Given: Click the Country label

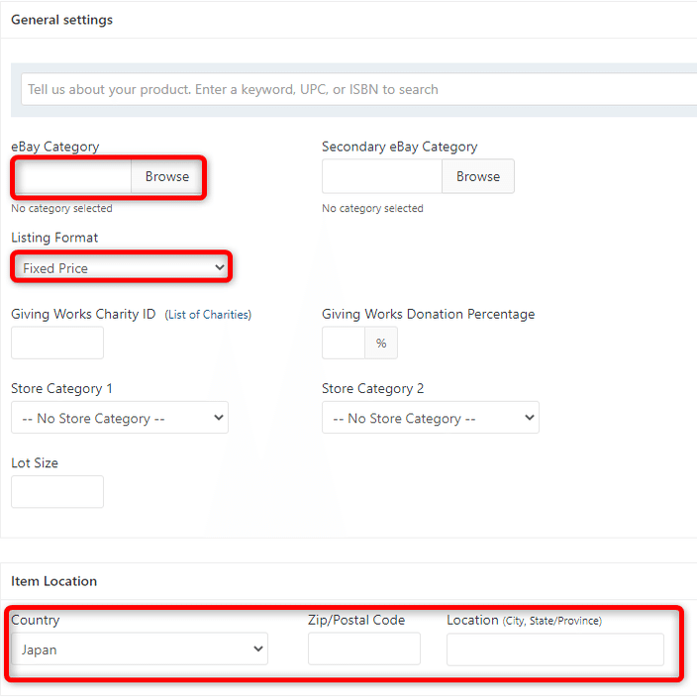Looking at the screenshot, I should point(35,620).
